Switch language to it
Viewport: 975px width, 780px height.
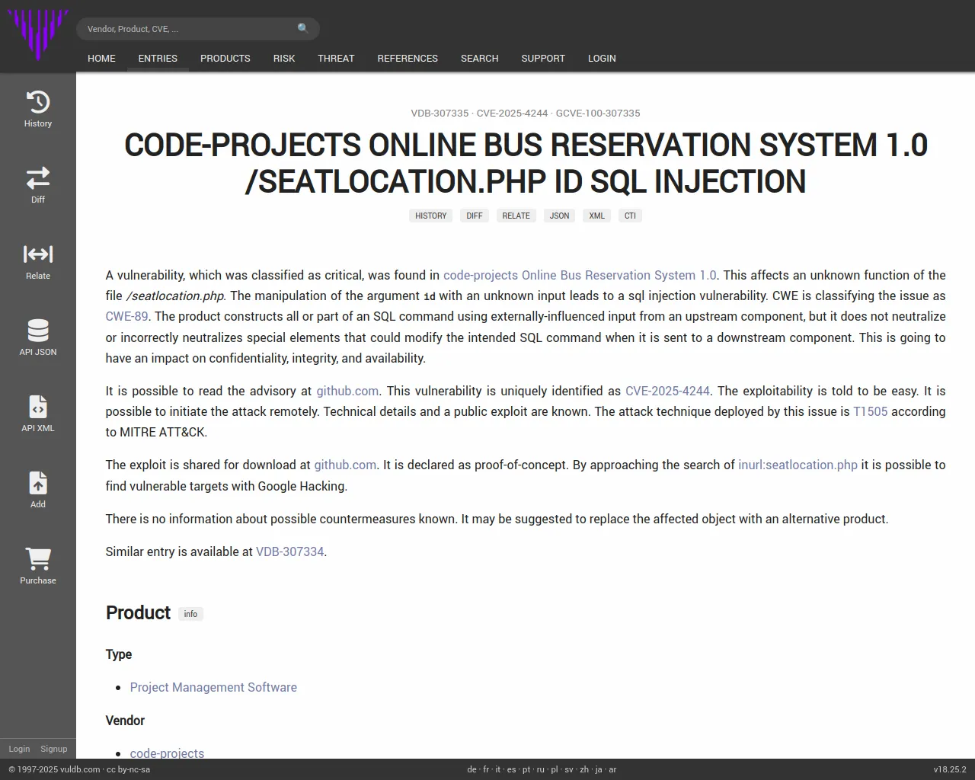[498, 769]
